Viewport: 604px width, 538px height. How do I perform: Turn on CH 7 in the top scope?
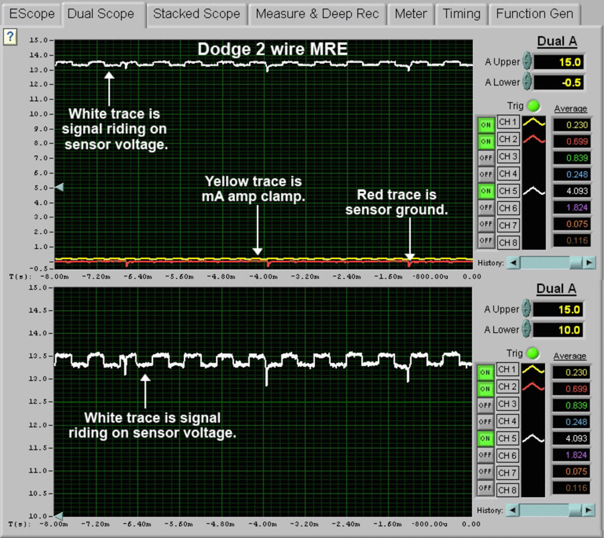click(x=486, y=224)
